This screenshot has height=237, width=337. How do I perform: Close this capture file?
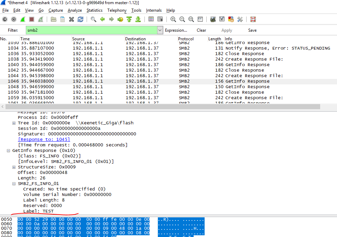(x=72, y=19)
